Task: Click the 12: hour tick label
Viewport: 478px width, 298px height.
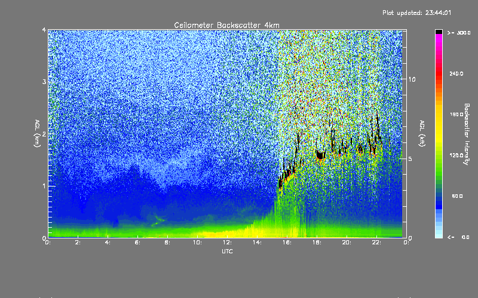Action: (x=227, y=243)
